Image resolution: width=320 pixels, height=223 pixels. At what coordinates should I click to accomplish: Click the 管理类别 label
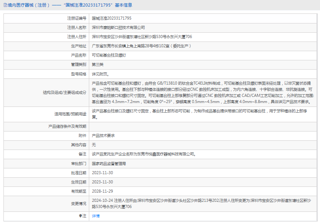click(x=79, y=65)
